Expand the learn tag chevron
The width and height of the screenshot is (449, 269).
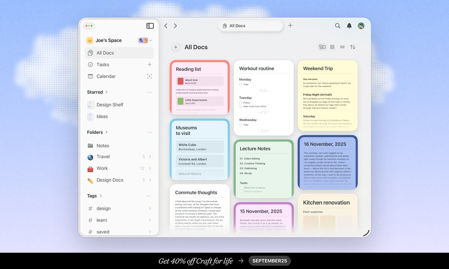click(x=150, y=220)
